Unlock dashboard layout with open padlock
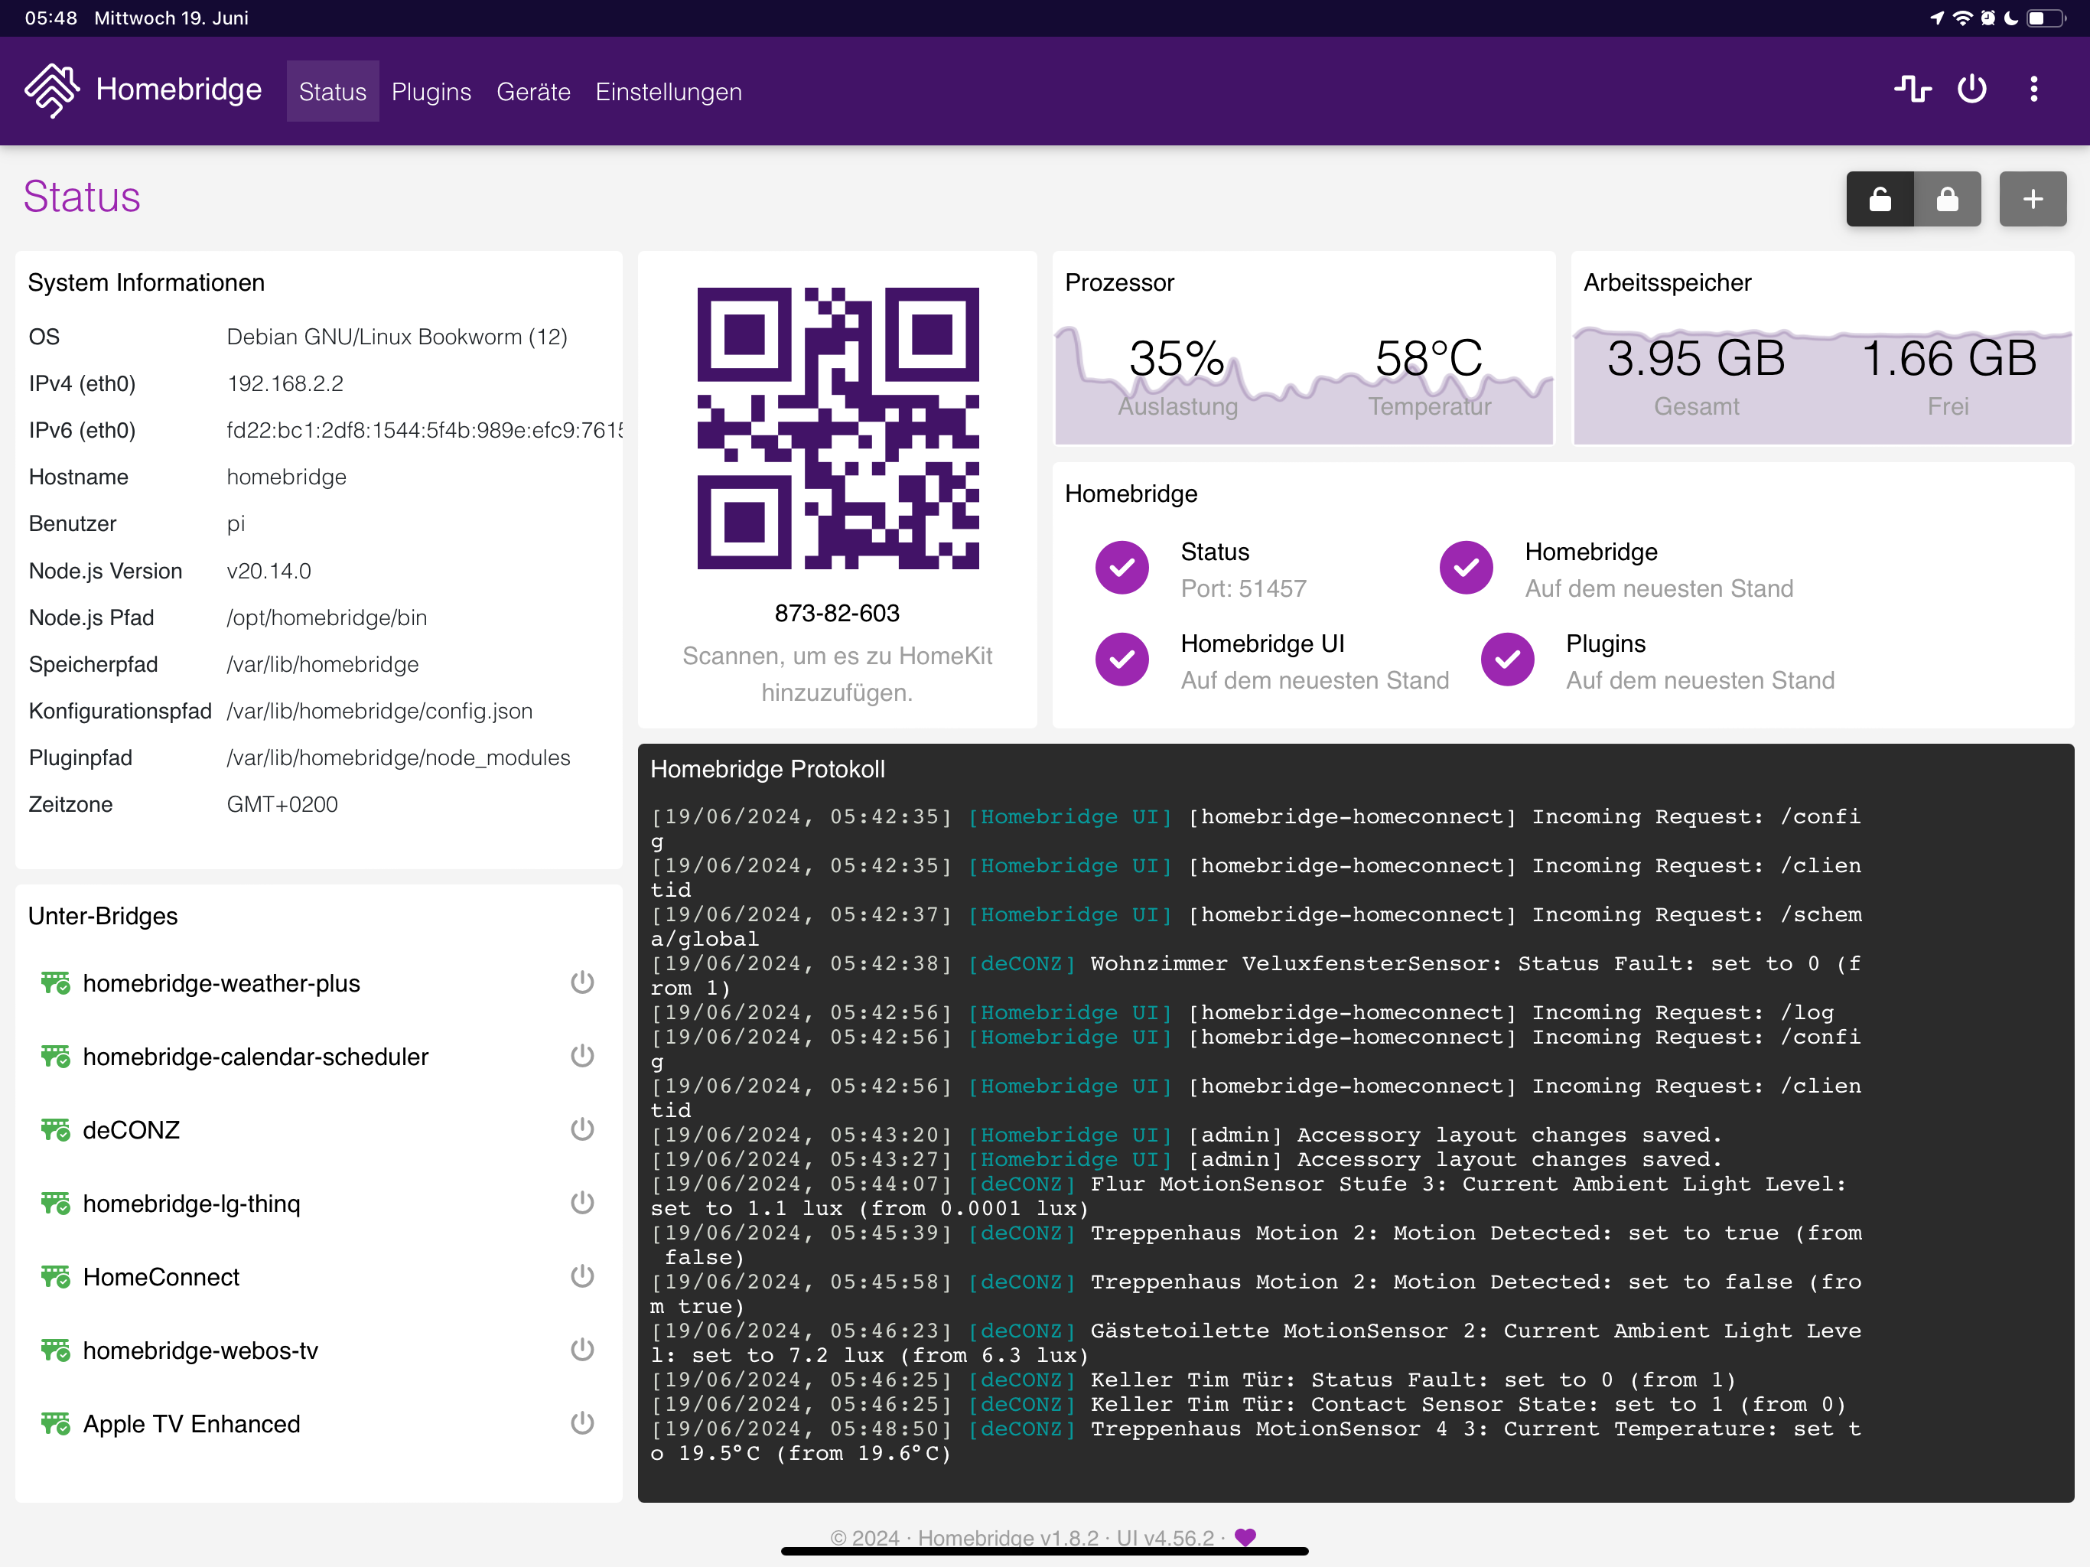Viewport: 2090px width, 1567px height. click(1880, 200)
